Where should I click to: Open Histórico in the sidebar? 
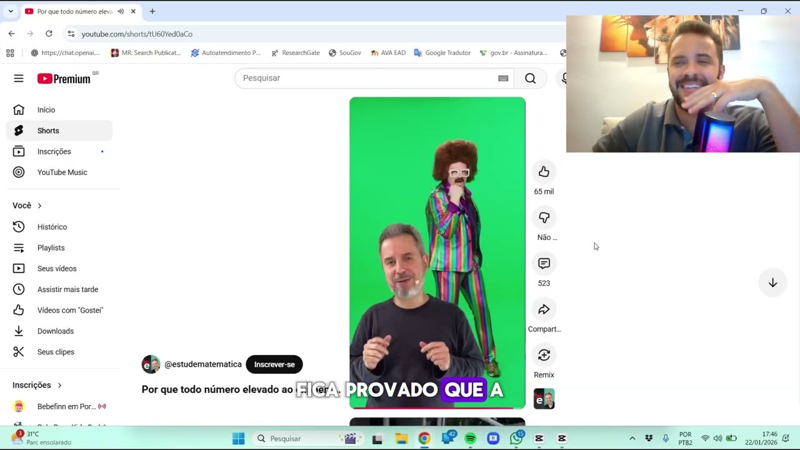[x=59, y=227]
